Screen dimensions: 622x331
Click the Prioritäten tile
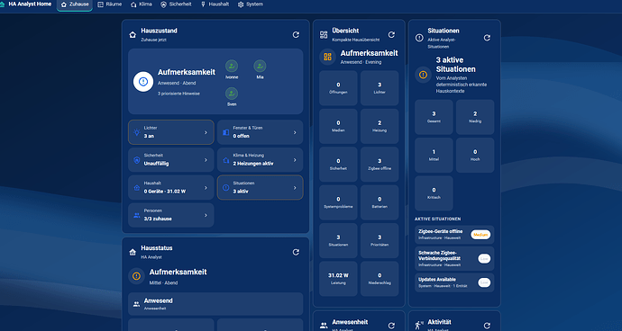pyautogui.click(x=380, y=240)
